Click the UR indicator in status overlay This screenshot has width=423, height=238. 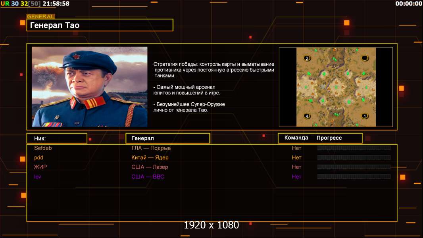coord(5,4)
